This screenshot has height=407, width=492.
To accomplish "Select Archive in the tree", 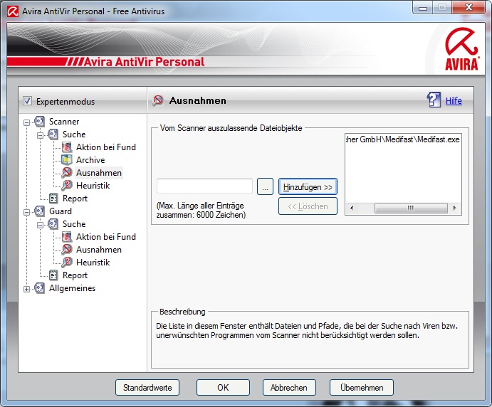I will (90, 160).
